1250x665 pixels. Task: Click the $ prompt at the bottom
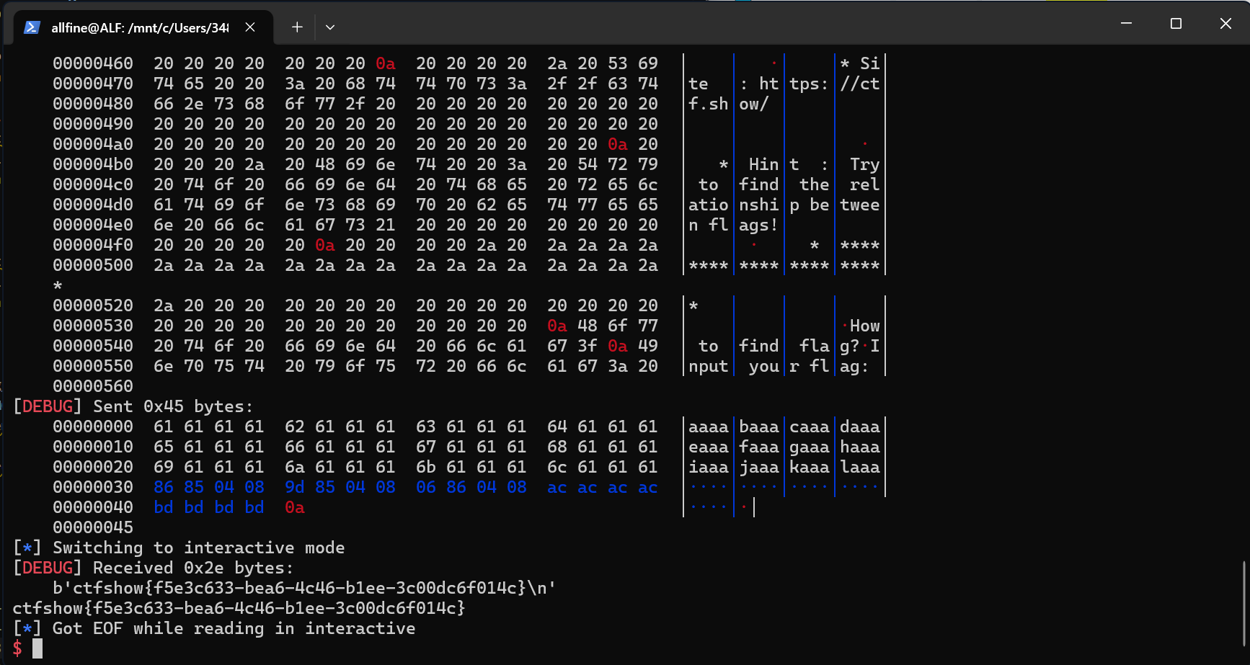pyautogui.click(x=17, y=648)
